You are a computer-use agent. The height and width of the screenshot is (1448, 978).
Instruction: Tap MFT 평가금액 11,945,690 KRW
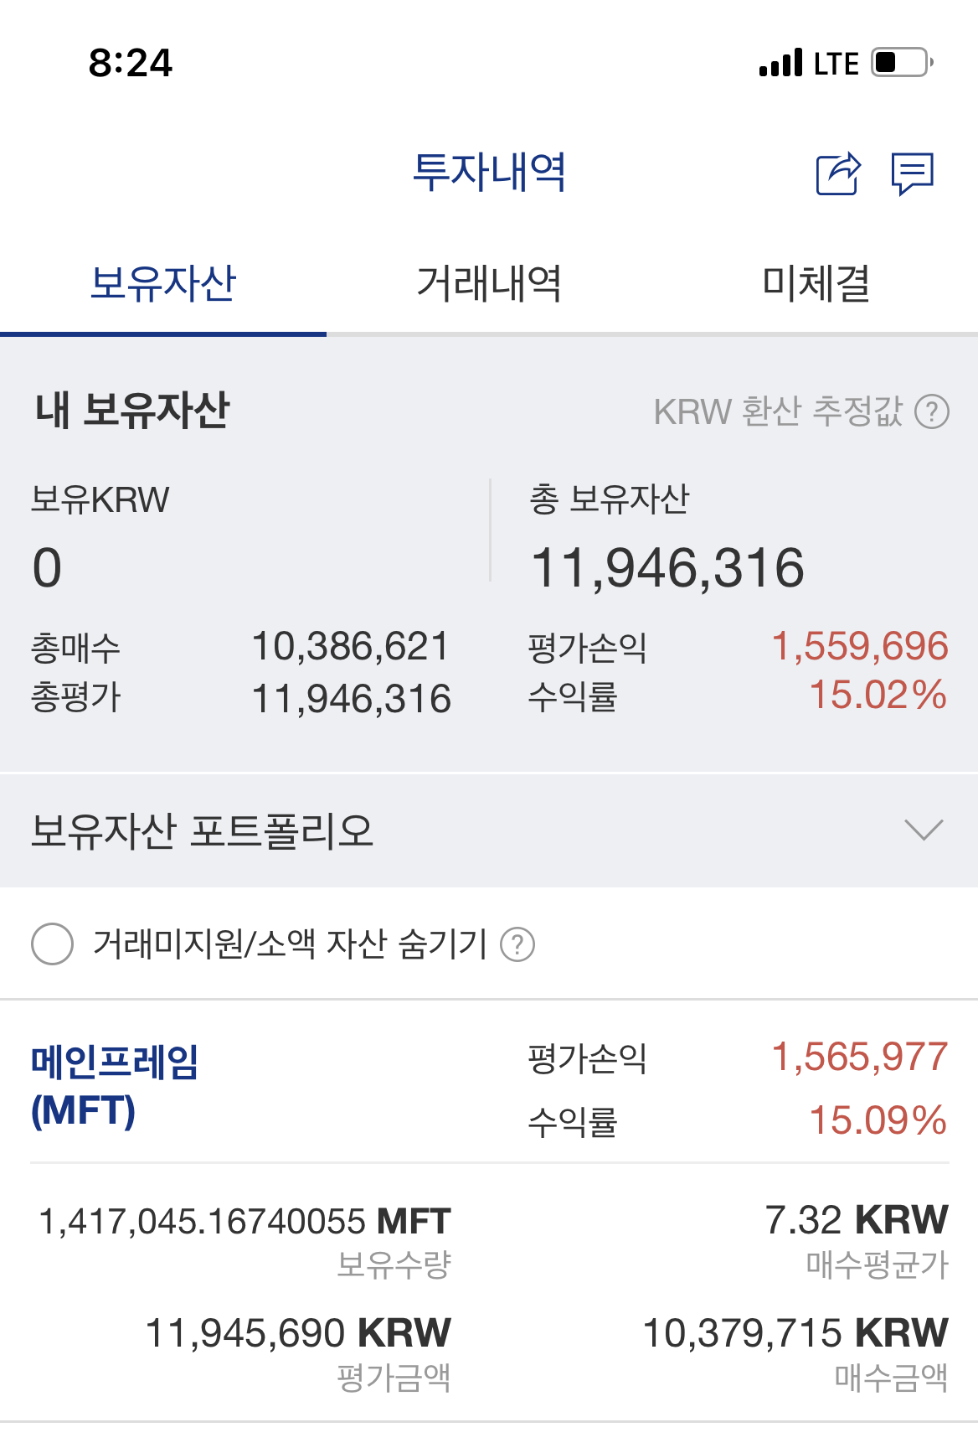coord(298,1333)
